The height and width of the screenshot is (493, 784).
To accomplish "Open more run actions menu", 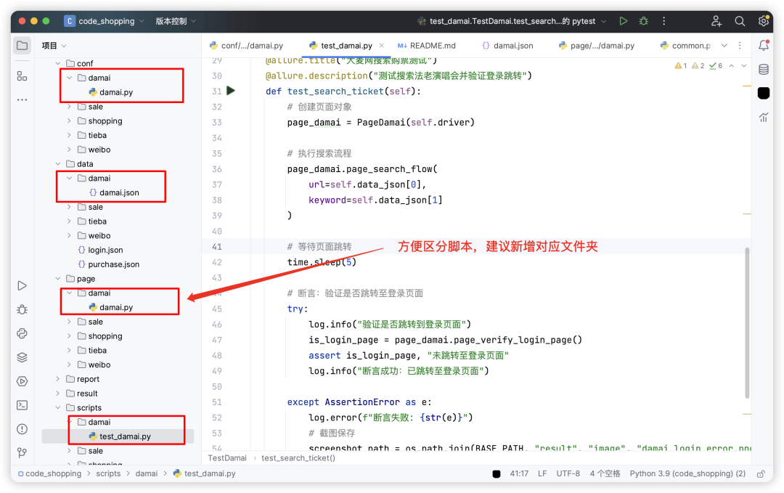I will click(x=664, y=21).
